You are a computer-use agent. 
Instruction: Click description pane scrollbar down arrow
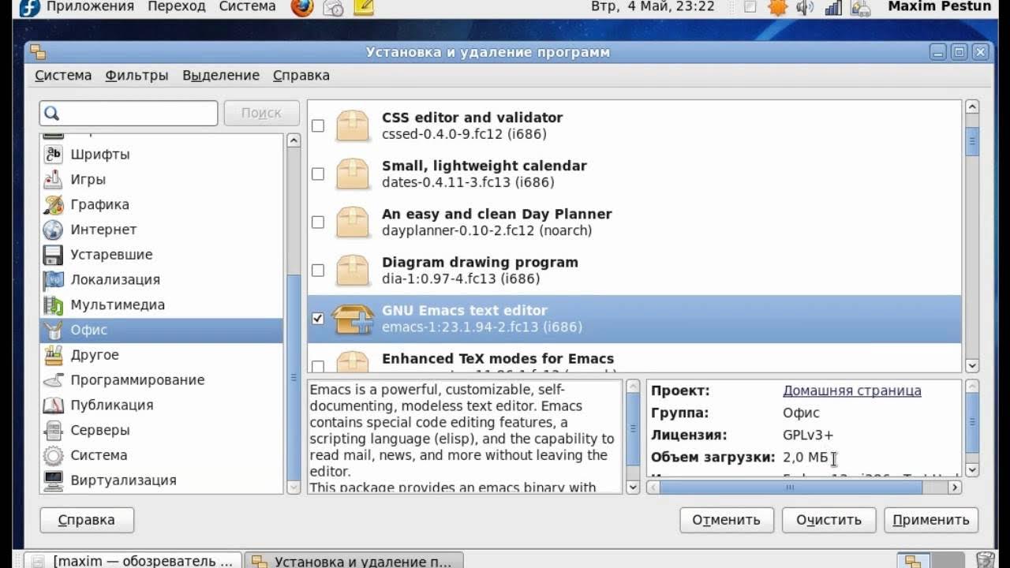pyautogui.click(x=633, y=488)
